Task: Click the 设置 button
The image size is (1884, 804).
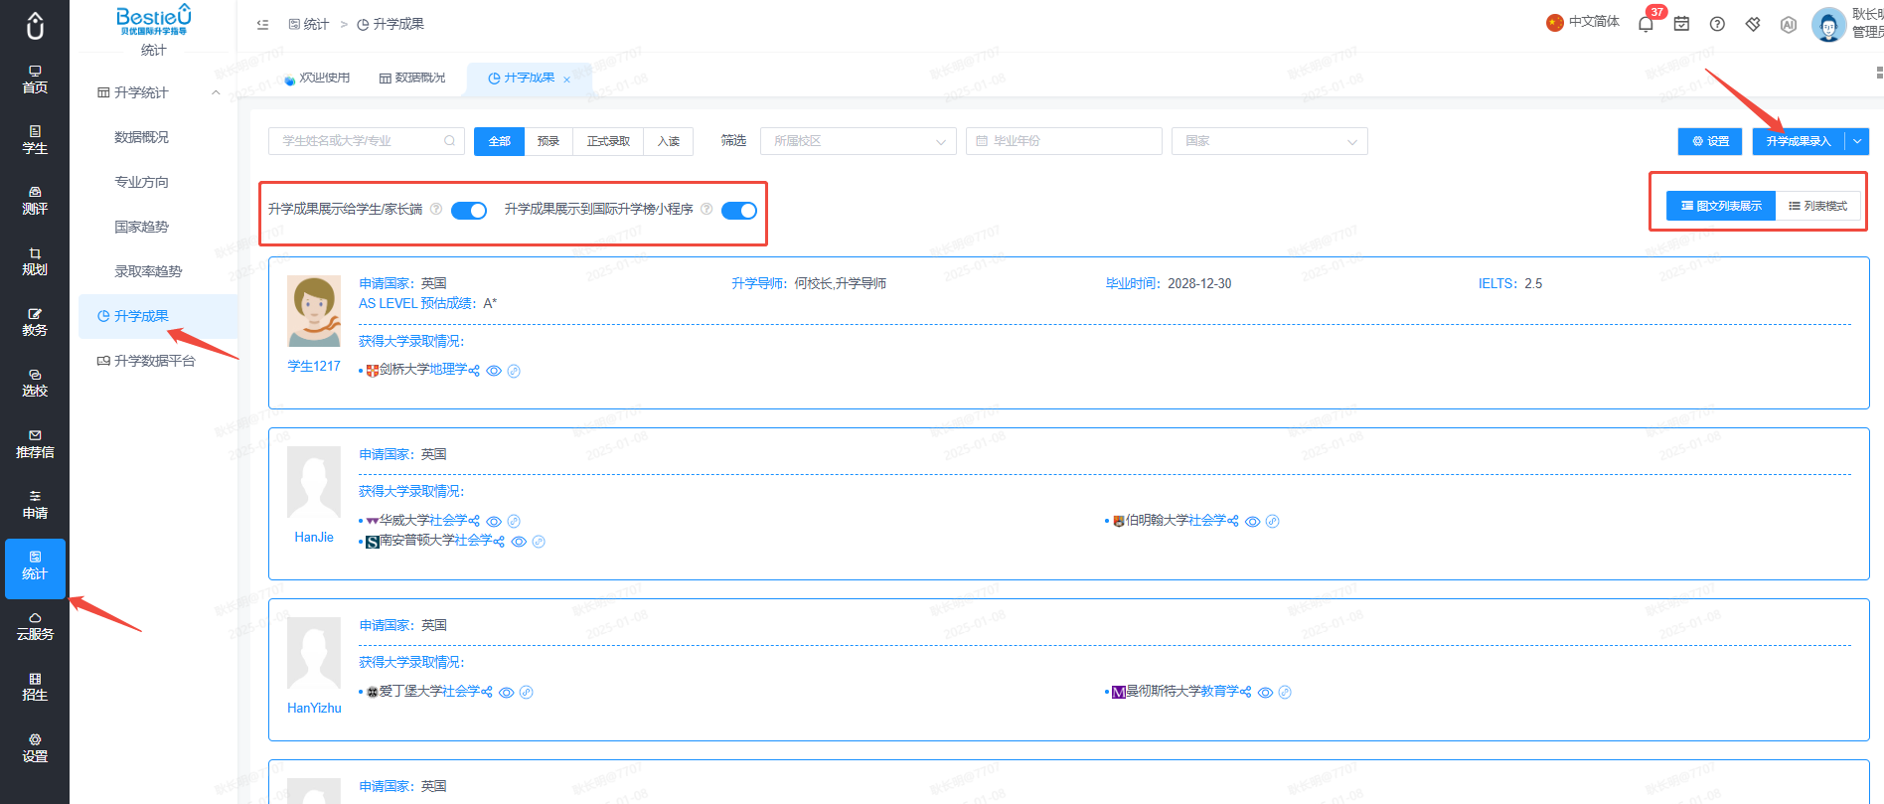Action: point(1711,141)
